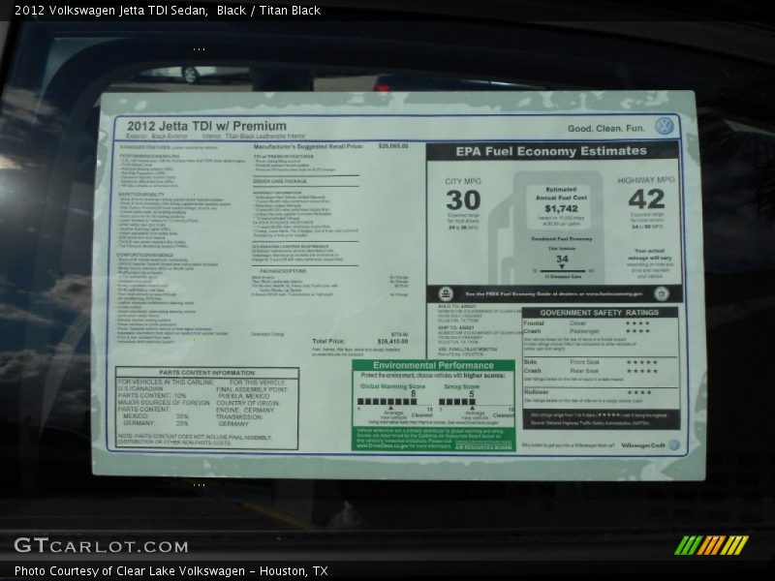Click the 'Titan Black Leatherette Interior' line
Screen dimensions: 775x581
265,136
